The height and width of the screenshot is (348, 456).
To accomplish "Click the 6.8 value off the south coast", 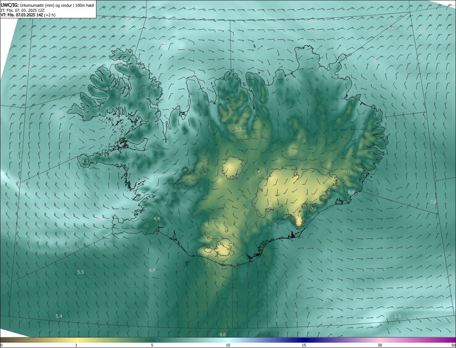I will (x=152, y=270).
